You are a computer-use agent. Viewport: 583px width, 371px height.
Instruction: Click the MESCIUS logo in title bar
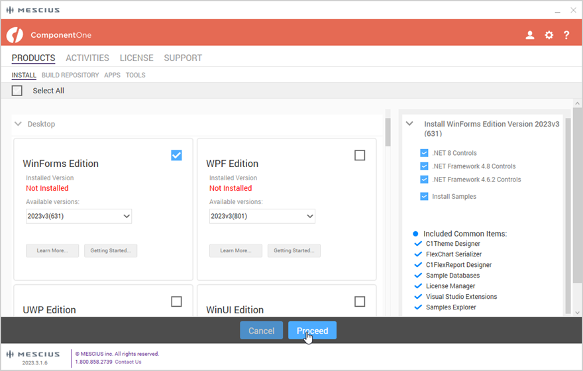tap(33, 10)
